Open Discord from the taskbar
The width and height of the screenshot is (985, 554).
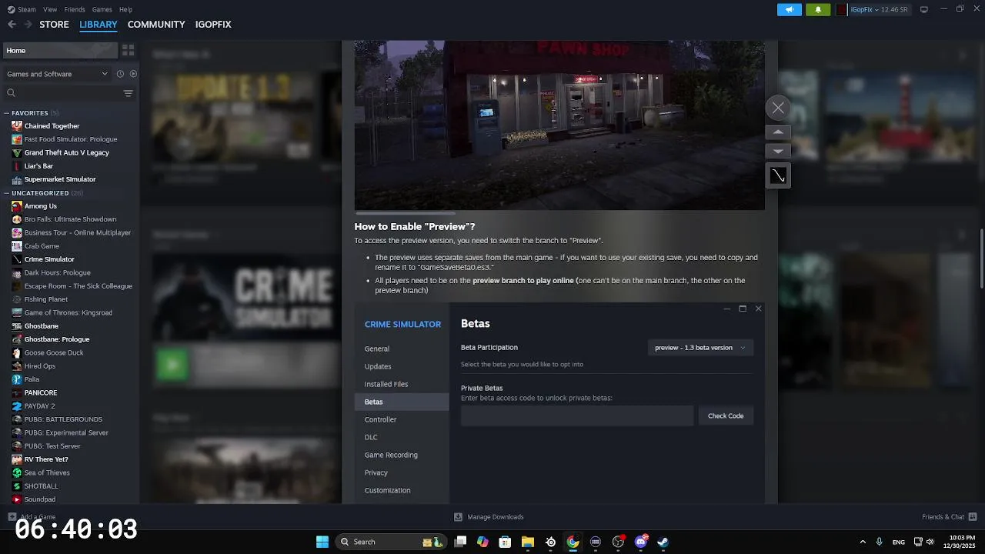(x=640, y=542)
